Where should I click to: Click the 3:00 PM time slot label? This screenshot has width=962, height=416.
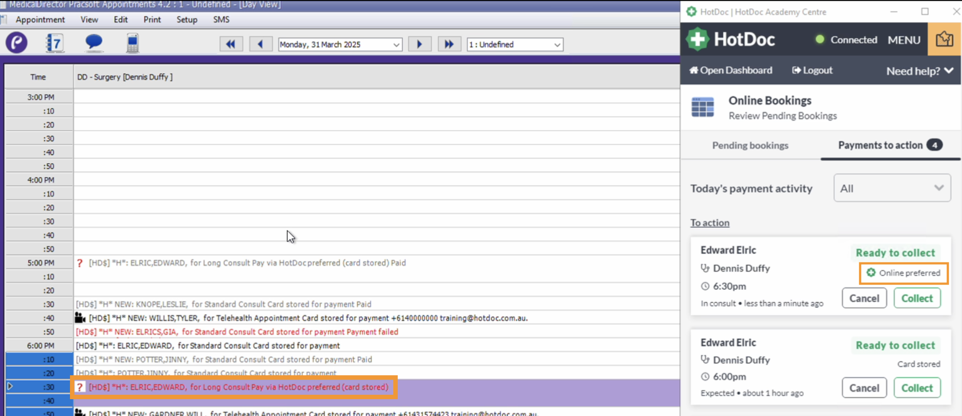tap(40, 97)
